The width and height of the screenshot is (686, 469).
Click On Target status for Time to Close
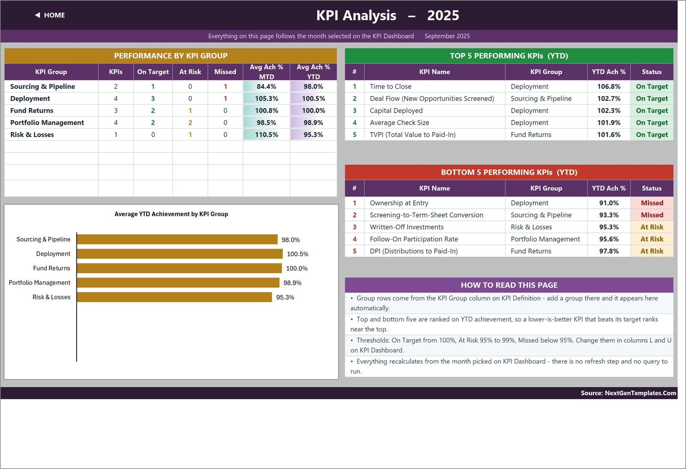click(x=652, y=87)
